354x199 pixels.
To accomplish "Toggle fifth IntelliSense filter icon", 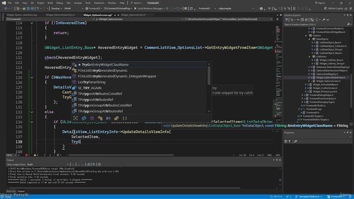I will click(x=108, y=118).
